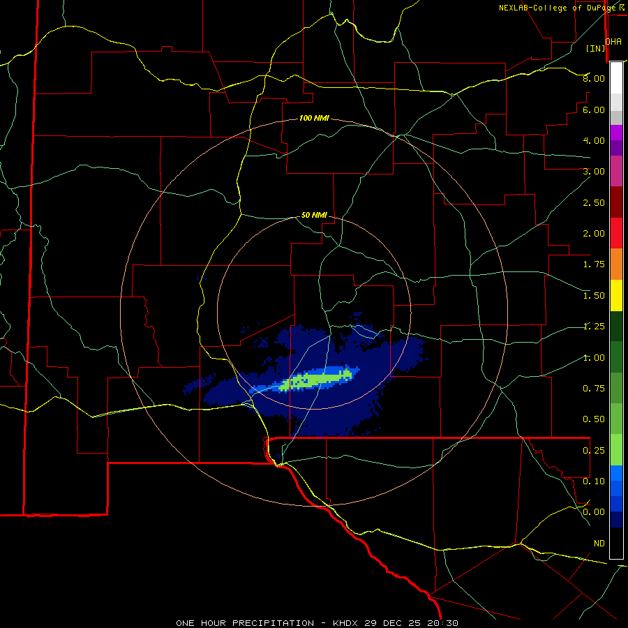
Task: Click the small isolated blue echo northwest of the radar
Action: (202, 278)
